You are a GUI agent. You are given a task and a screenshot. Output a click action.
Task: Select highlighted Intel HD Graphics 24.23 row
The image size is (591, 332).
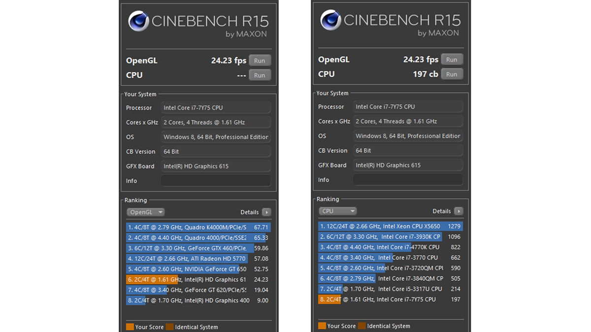(x=198, y=279)
